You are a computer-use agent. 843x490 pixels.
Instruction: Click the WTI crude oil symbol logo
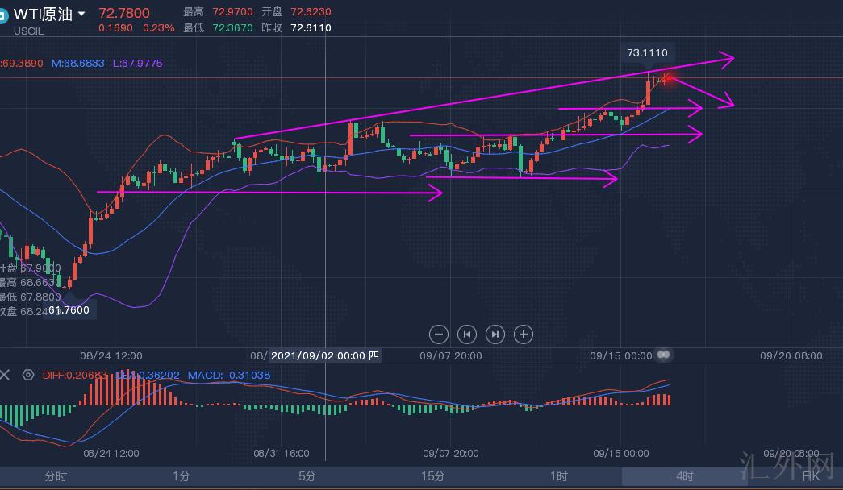point(3,15)
